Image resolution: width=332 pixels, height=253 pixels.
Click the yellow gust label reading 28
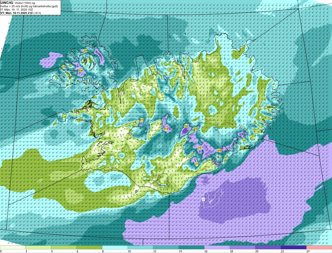click(81, 71)
